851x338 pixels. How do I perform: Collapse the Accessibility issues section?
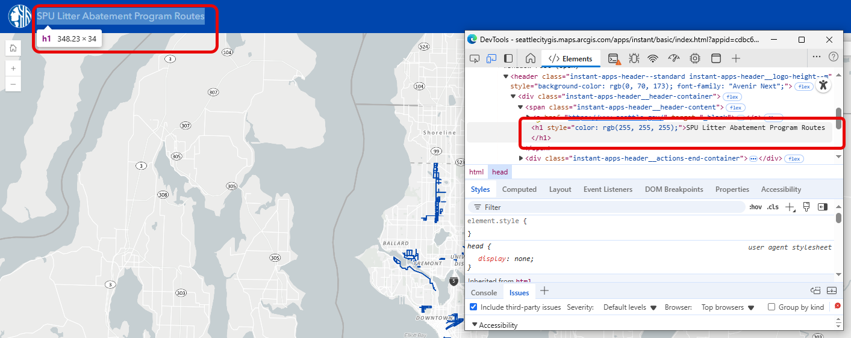475,325
